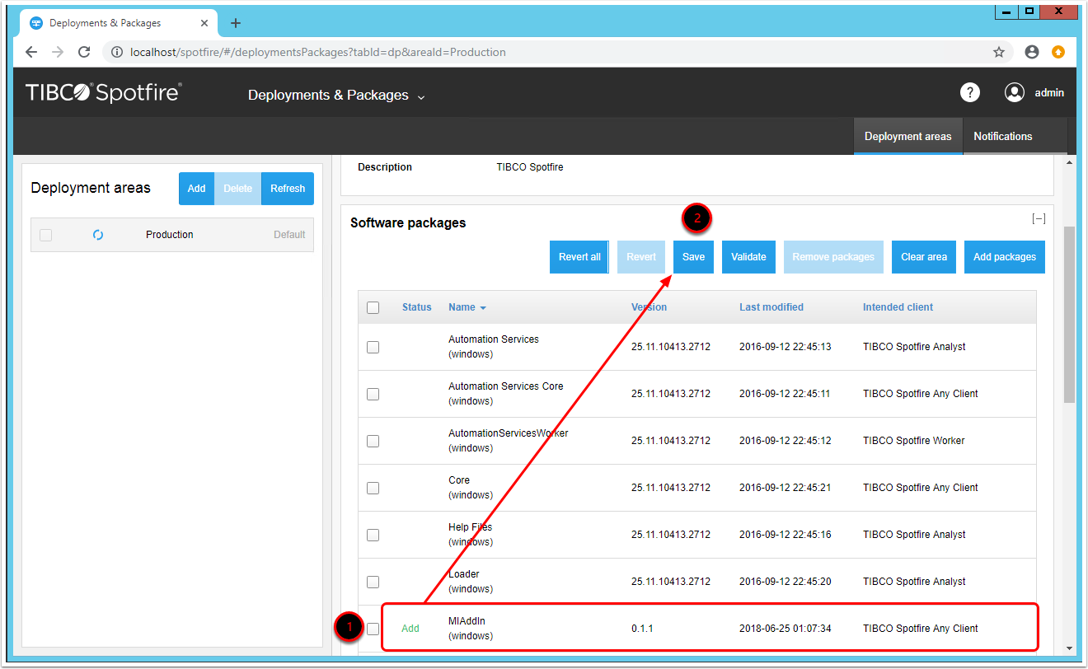
Task: Click the help question mark icon
Action: (970, 93)
